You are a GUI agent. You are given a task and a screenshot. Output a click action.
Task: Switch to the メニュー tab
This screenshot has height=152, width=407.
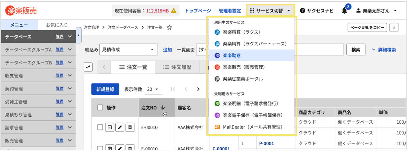(x=19, y=25)
